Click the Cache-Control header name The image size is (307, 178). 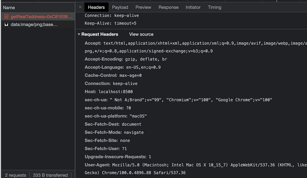tap(101, 75)
